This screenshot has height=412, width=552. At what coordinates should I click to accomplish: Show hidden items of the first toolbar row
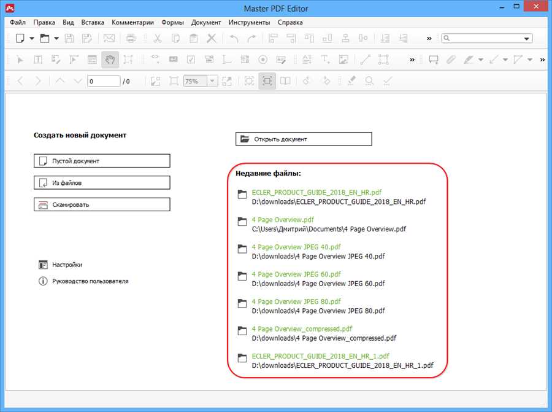(429, 39)
